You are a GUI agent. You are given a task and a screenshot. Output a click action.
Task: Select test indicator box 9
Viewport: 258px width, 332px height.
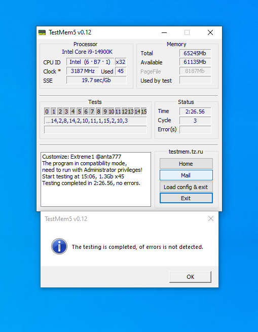pos(105,112)
